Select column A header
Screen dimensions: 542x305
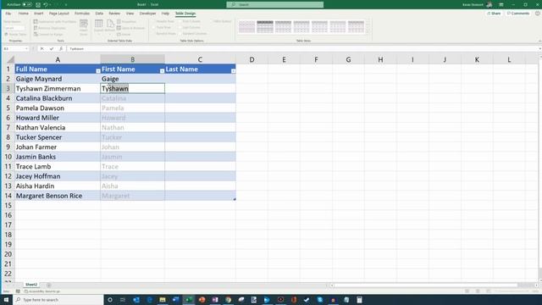point(58,59)
